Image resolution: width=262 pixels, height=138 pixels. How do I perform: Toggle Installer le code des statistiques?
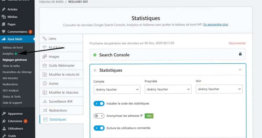click(99, 104)
